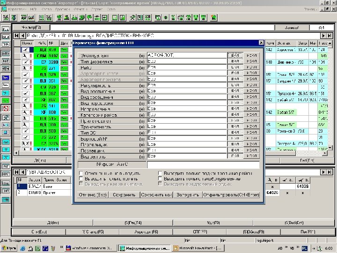The width and height of the screenshot is (337, 253).
Task: Open the Бортовой № selection list
Action: [112, 139]
